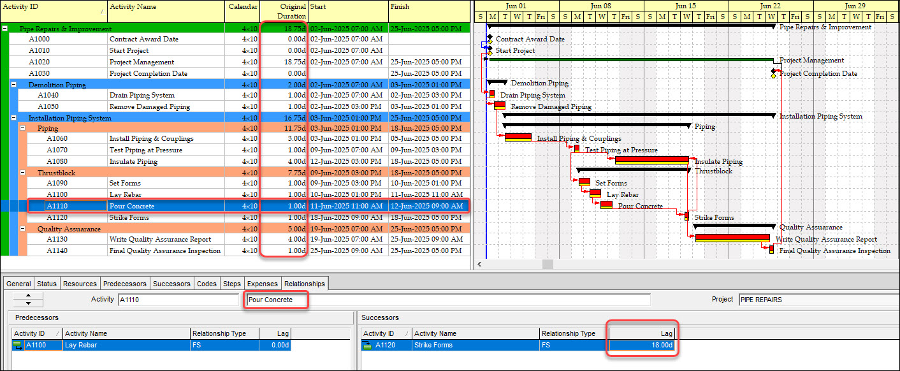Sort by the Original Duration column header
The image size is (900, 371).
pyautogui.click(x=284, y=11)
